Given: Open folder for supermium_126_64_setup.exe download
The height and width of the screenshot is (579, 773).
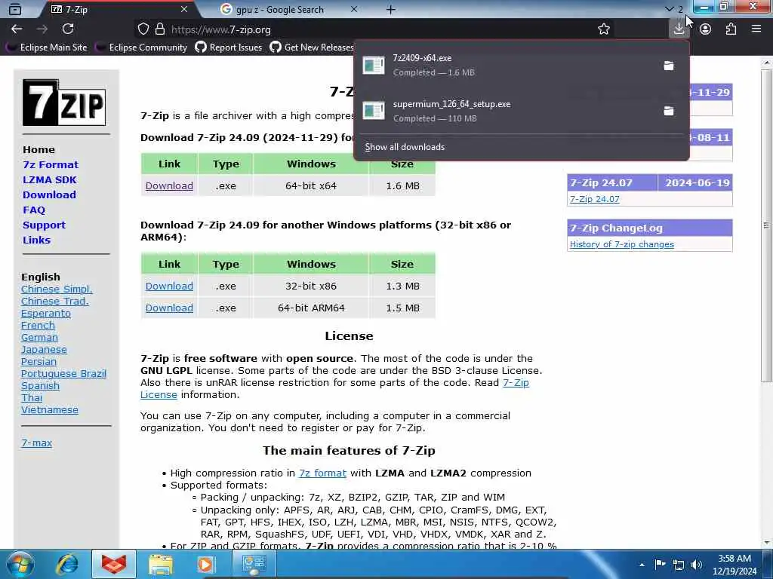Looking at the screenshot, I should tap(669, 111).
